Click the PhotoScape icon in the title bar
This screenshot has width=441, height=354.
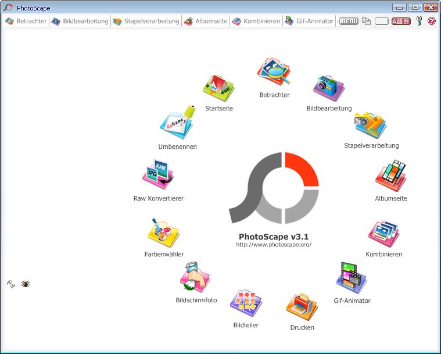tap(8, 8)
